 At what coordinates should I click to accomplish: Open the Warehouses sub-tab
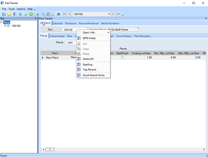pos(57,36)
